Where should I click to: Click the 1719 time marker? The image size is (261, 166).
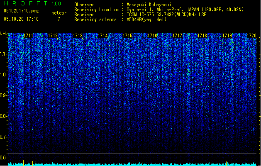227,36
